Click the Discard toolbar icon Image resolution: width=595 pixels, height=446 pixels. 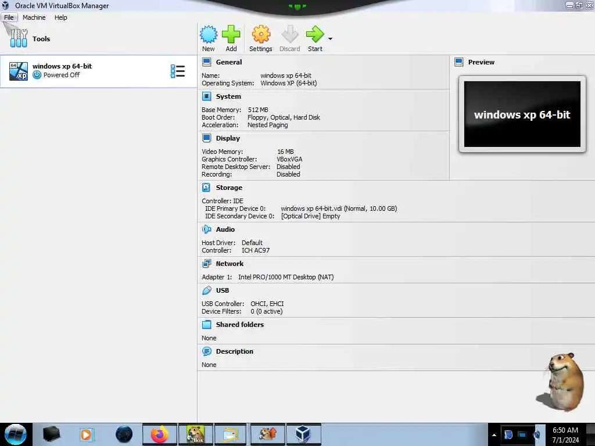pos(290,34)
